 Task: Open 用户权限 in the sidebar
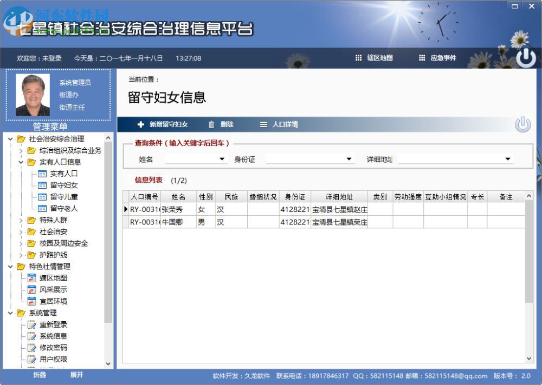(x=33, y=359)
